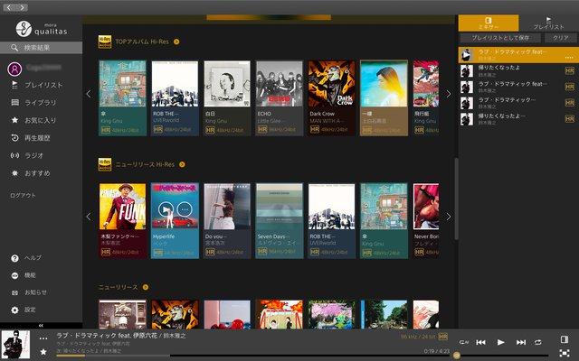Viewport: 579px width, 361px height.
Task: Open 設定 settings gear icon
Action: click(14, 310)
